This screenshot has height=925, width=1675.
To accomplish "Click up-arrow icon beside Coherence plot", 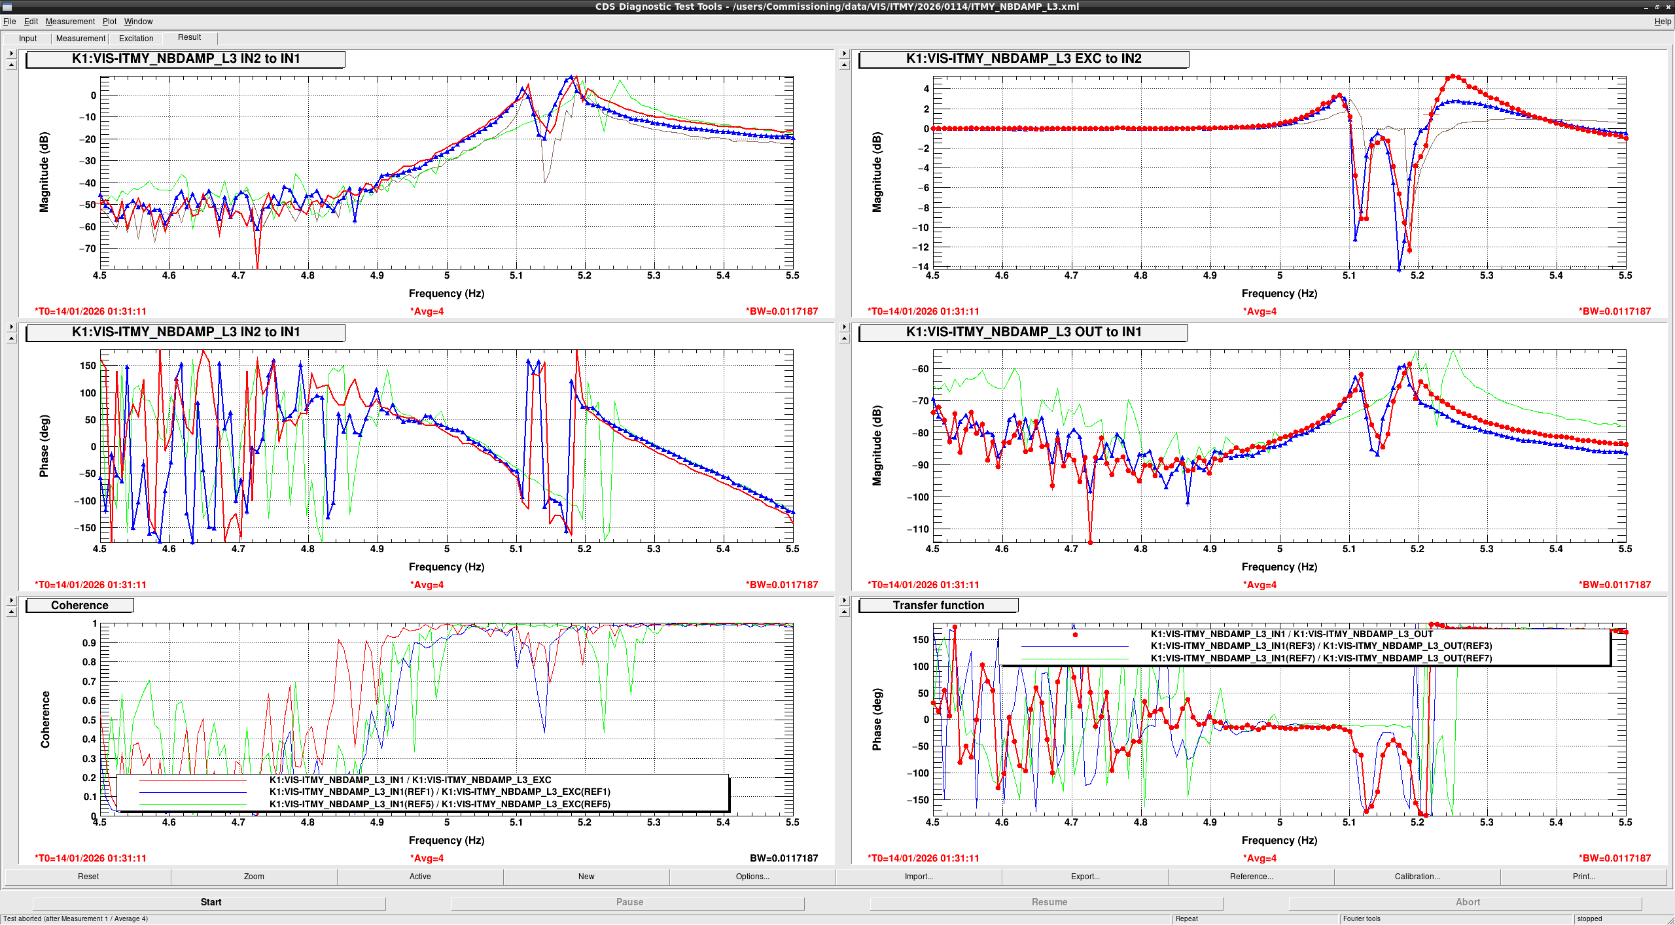I will coord(11,612).
